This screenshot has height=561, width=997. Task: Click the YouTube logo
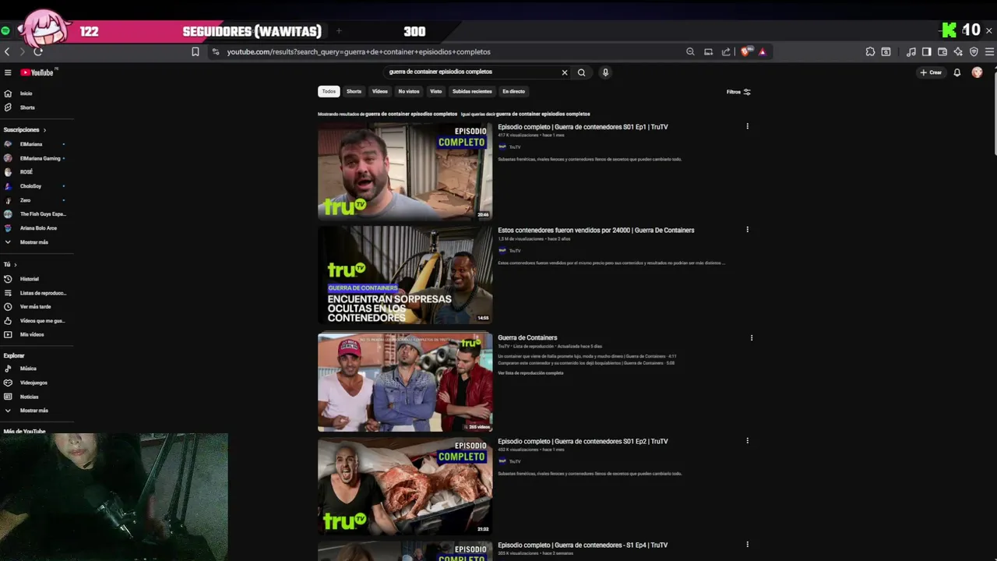(x=38, y=72)
